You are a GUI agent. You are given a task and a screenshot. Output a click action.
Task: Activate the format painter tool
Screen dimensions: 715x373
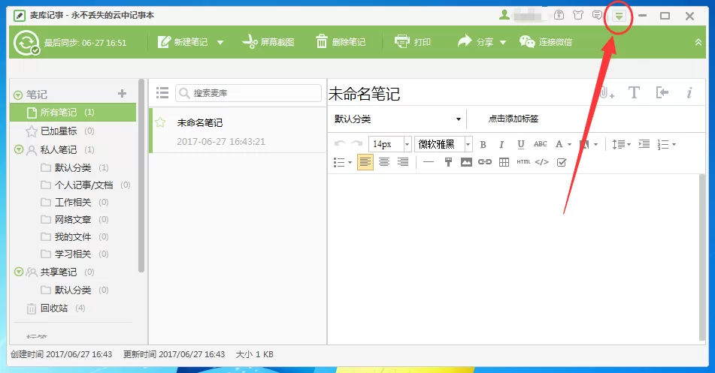coord(448,162)
